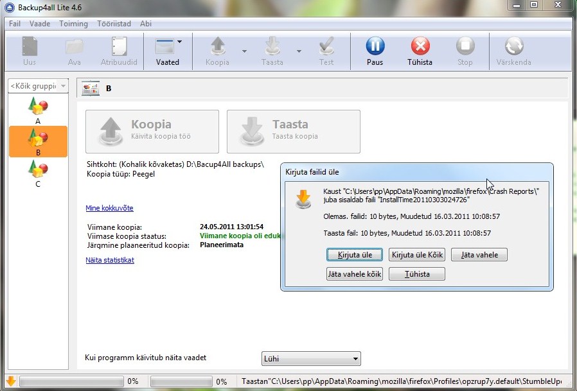The width and height of the screenshot is (577, 391).
Task: Click the Kirjuta üle button
Action: pyautogui.click(x=355, y=254)
